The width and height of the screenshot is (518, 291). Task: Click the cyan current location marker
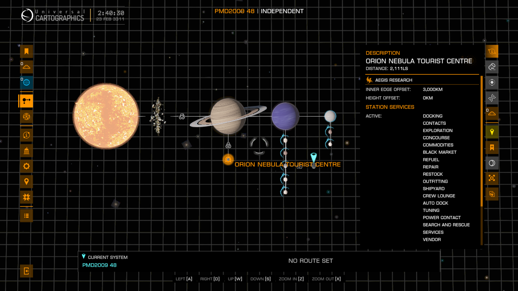[x=313, y=158]
